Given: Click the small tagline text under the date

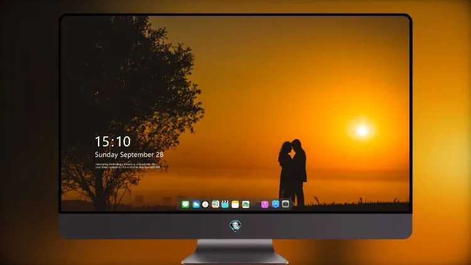Looking at the screenshot, I should click(127, 166).
